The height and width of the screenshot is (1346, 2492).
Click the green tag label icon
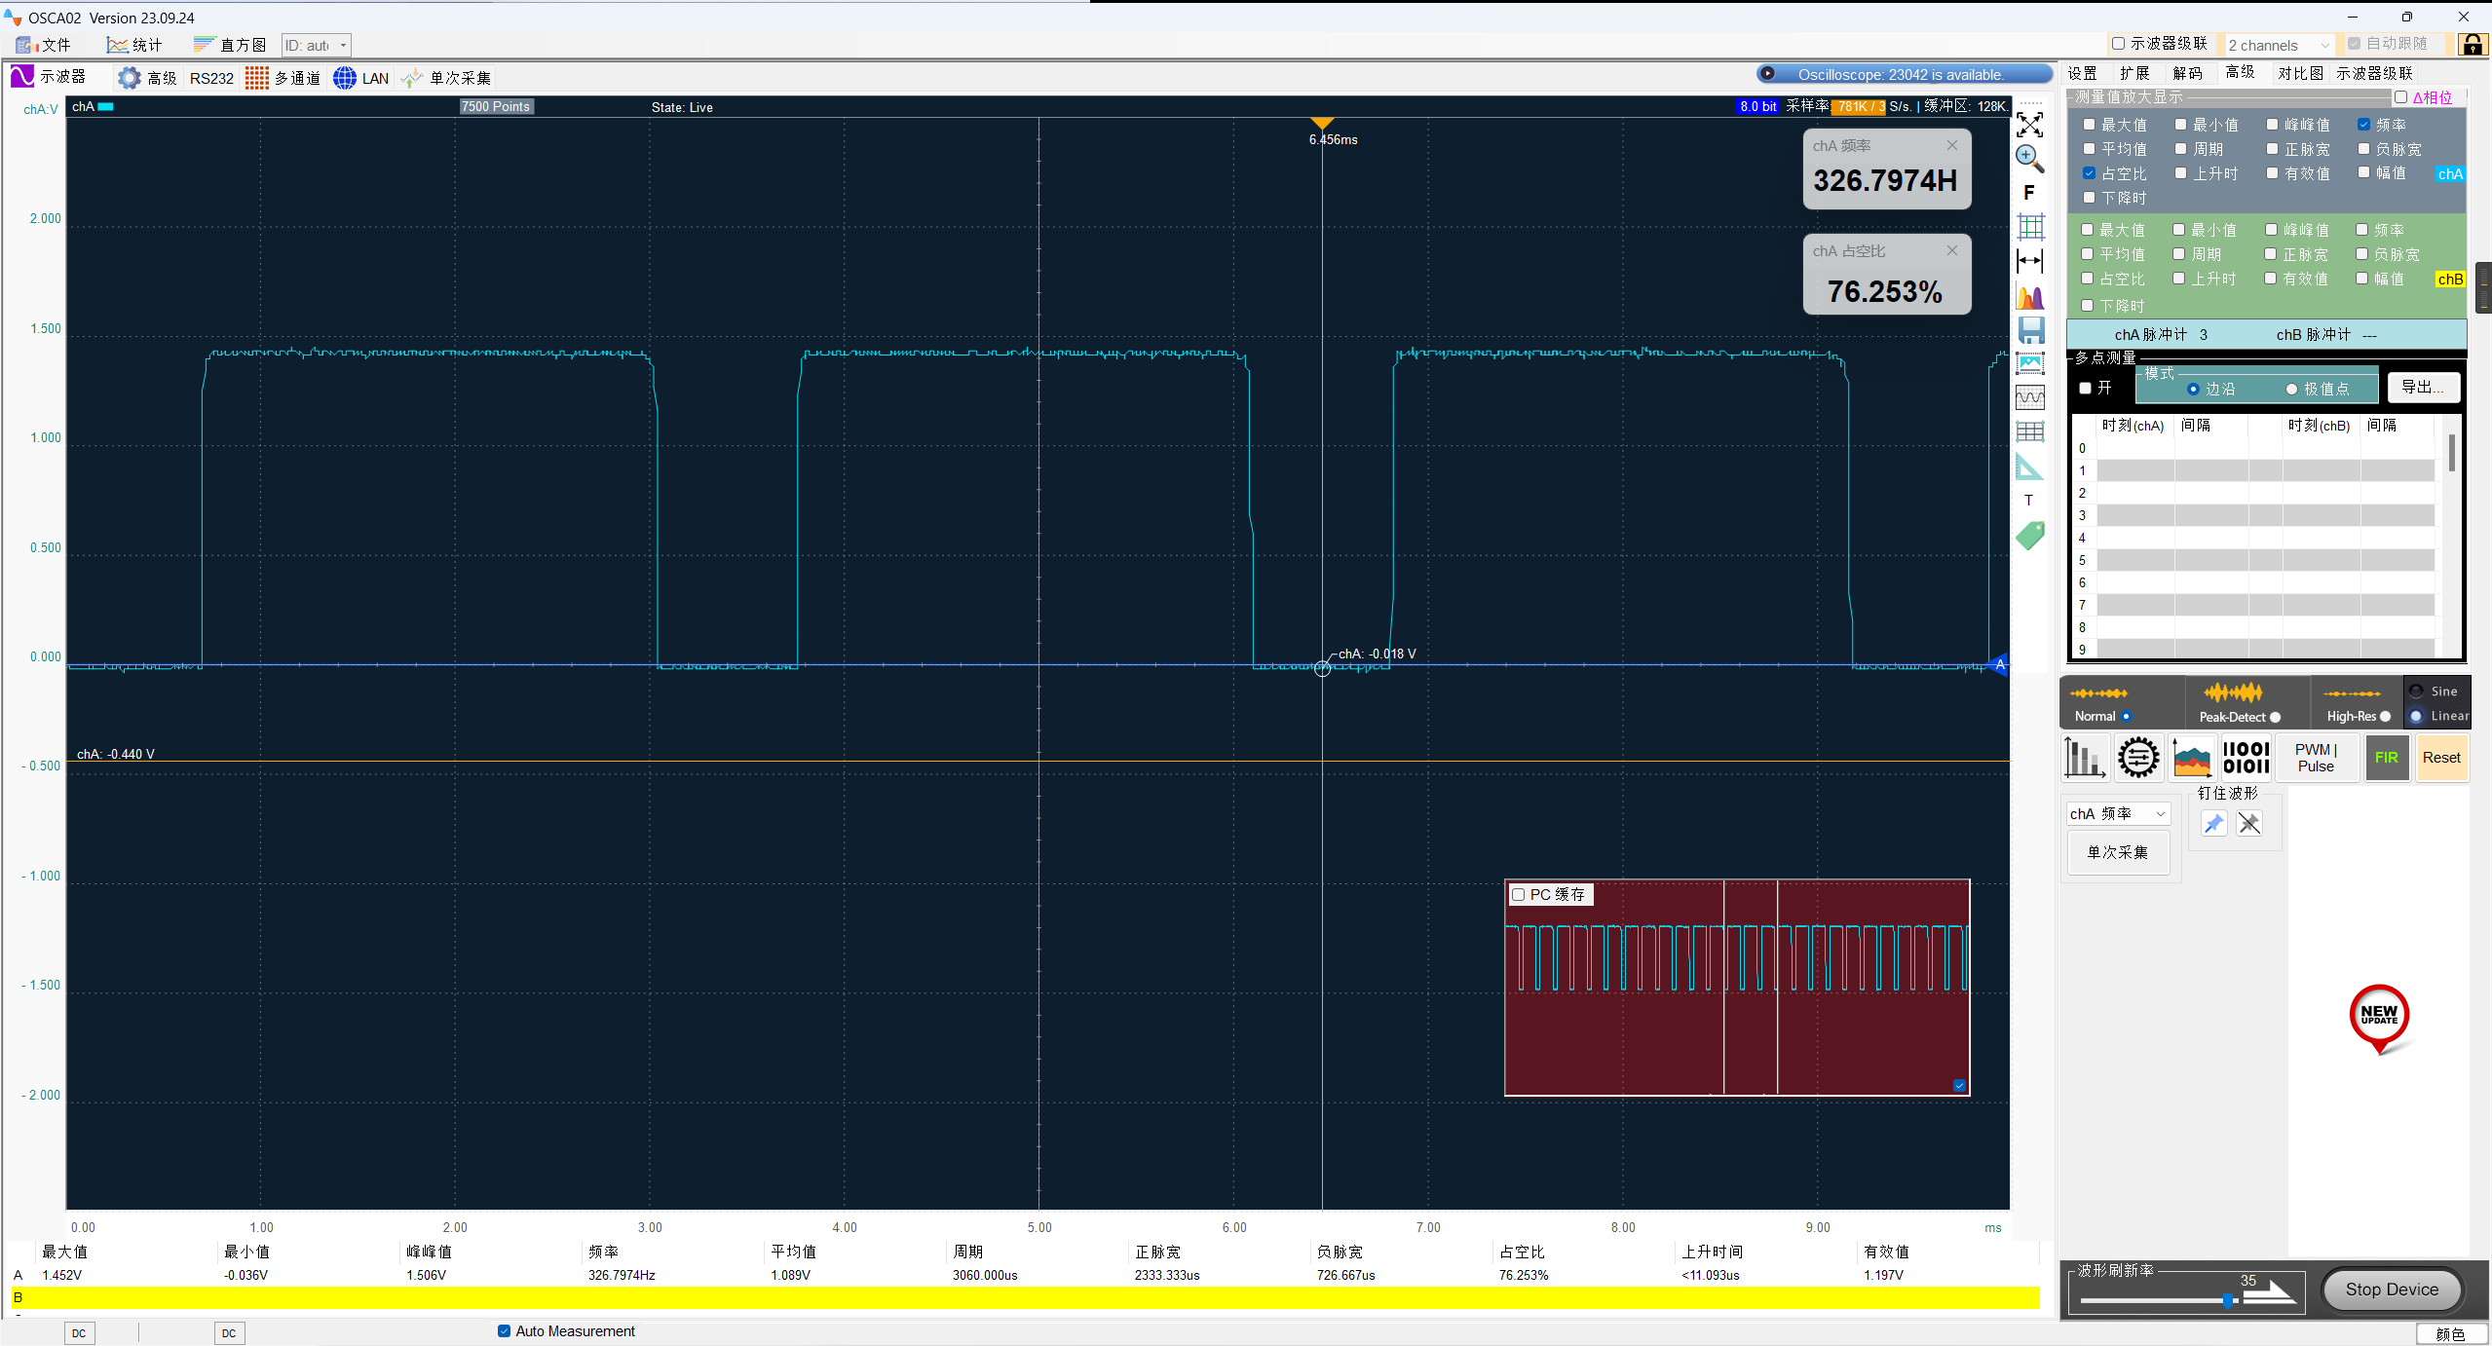(x=2030, y=536)
